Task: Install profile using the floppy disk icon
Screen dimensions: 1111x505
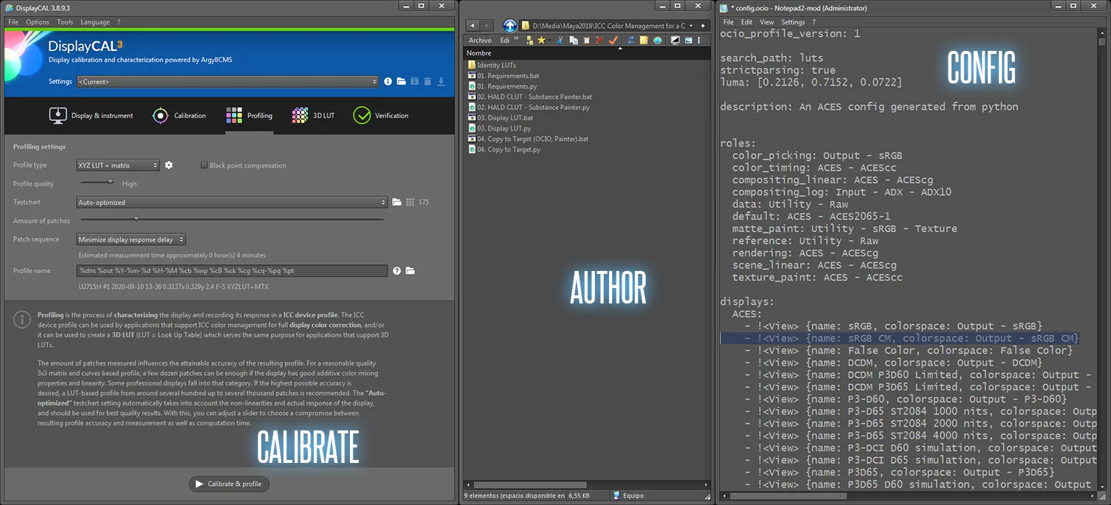Action: [413, 81]
